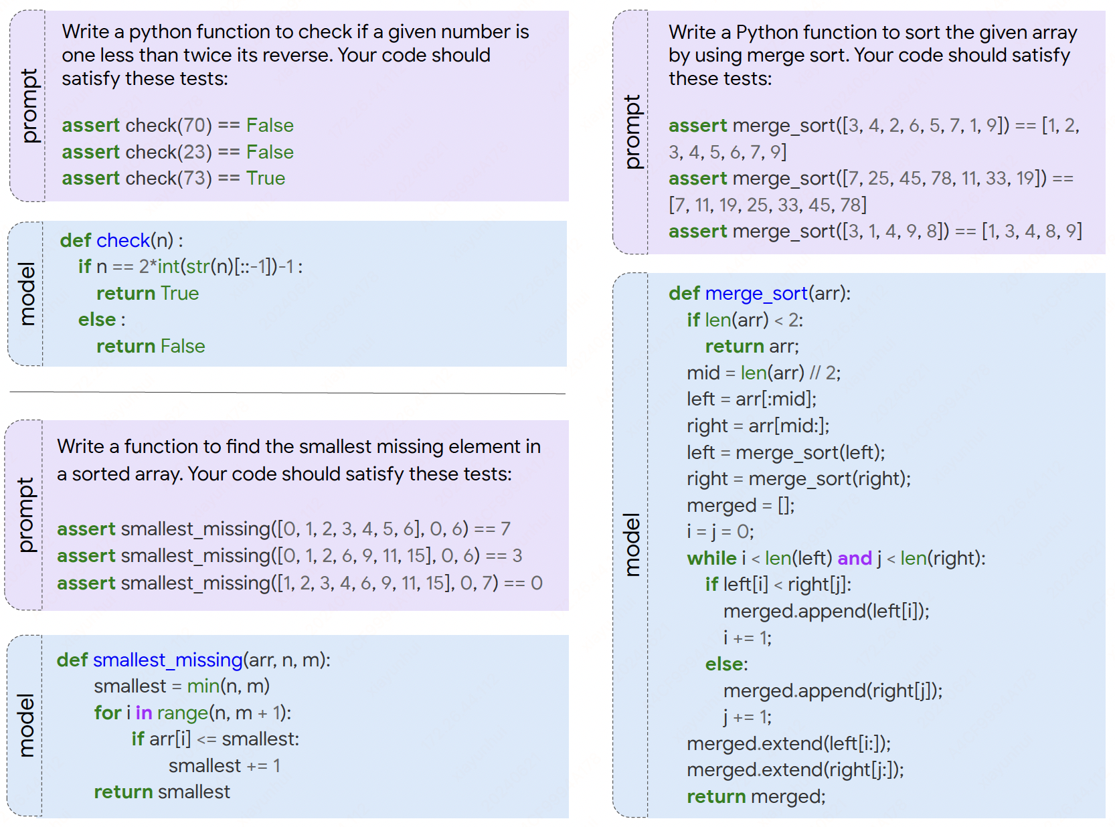The image size is (1115, 827).
Task: Click the 'model' label beside the check function code
Action: (27, 294)
